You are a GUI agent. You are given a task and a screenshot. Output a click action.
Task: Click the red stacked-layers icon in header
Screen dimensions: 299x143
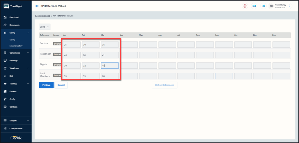tap(245, 6)
